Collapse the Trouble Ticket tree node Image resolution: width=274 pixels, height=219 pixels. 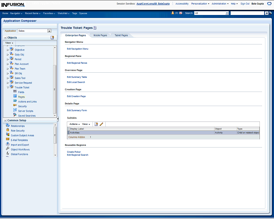click(x=7, y=87)
